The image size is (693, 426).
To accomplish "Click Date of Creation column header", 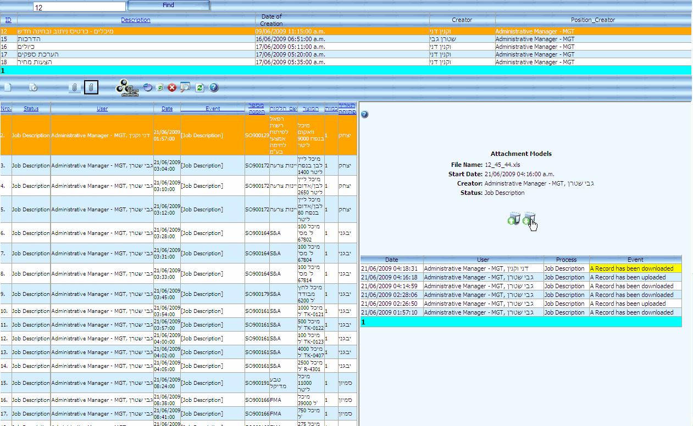I will pyautogui.click(x=271, y=20).
